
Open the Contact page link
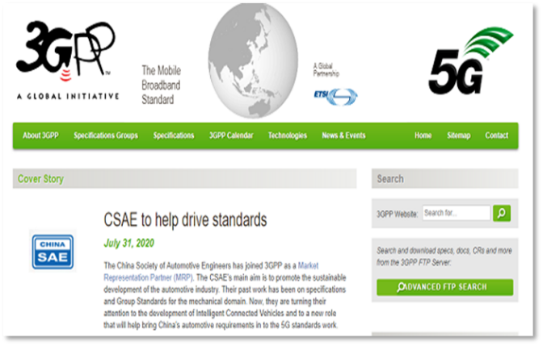(x=496, y=135)
